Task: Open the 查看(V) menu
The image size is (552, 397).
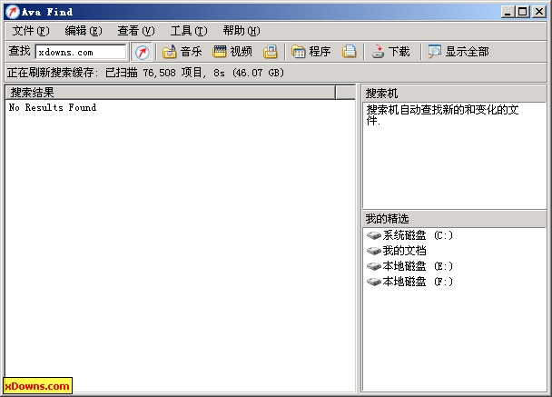Action: (x=136, y=31)
